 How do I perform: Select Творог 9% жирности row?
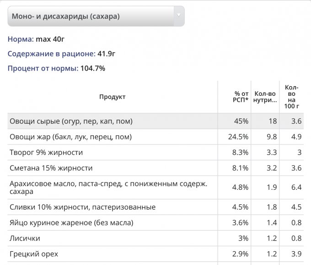tap(46, 152)
